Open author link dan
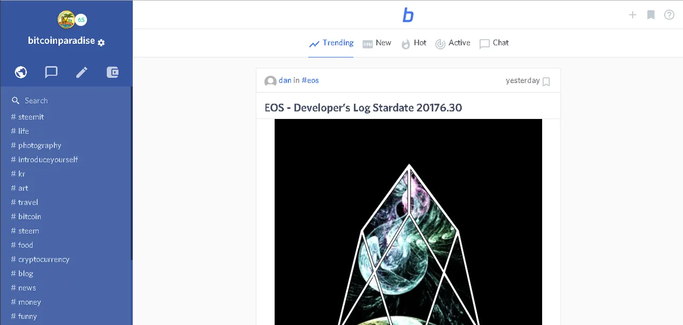Image resolution: width=683 pixels, height=325 pixels. (x=285, y=81)
